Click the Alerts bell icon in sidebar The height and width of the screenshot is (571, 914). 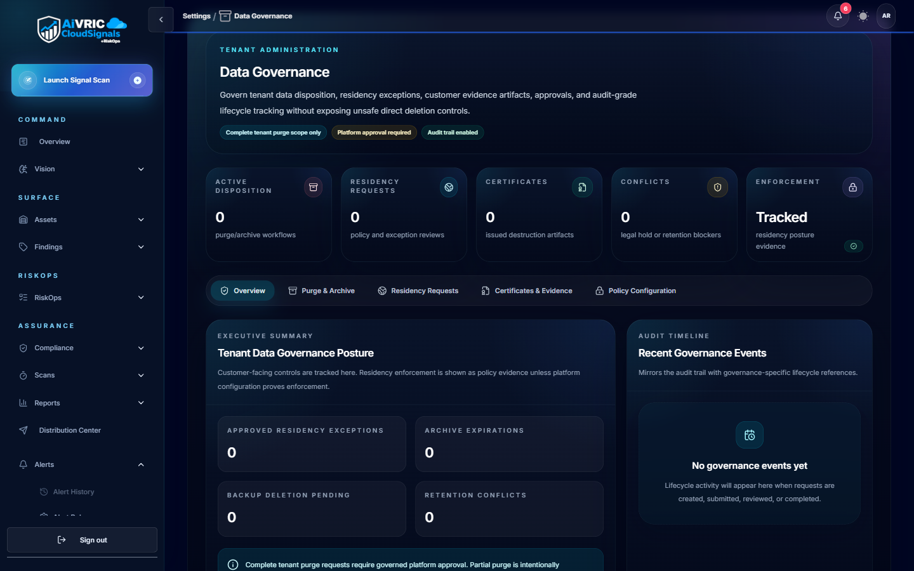pyautogui.click(x=23, y=464)
